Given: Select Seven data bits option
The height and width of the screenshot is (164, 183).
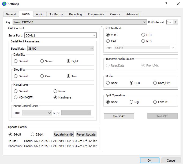Looking at the screenshot, I should coord(42,61).
